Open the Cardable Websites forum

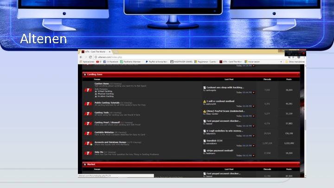pos(104,132)
